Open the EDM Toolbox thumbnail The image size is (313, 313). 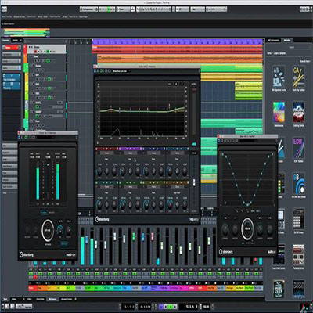click(x=299, y=148)
